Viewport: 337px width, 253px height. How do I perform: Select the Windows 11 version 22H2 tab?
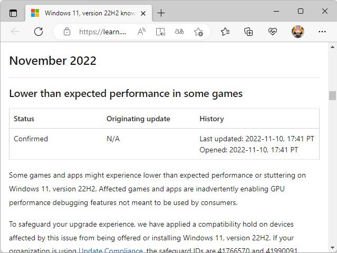pos(89,13)
